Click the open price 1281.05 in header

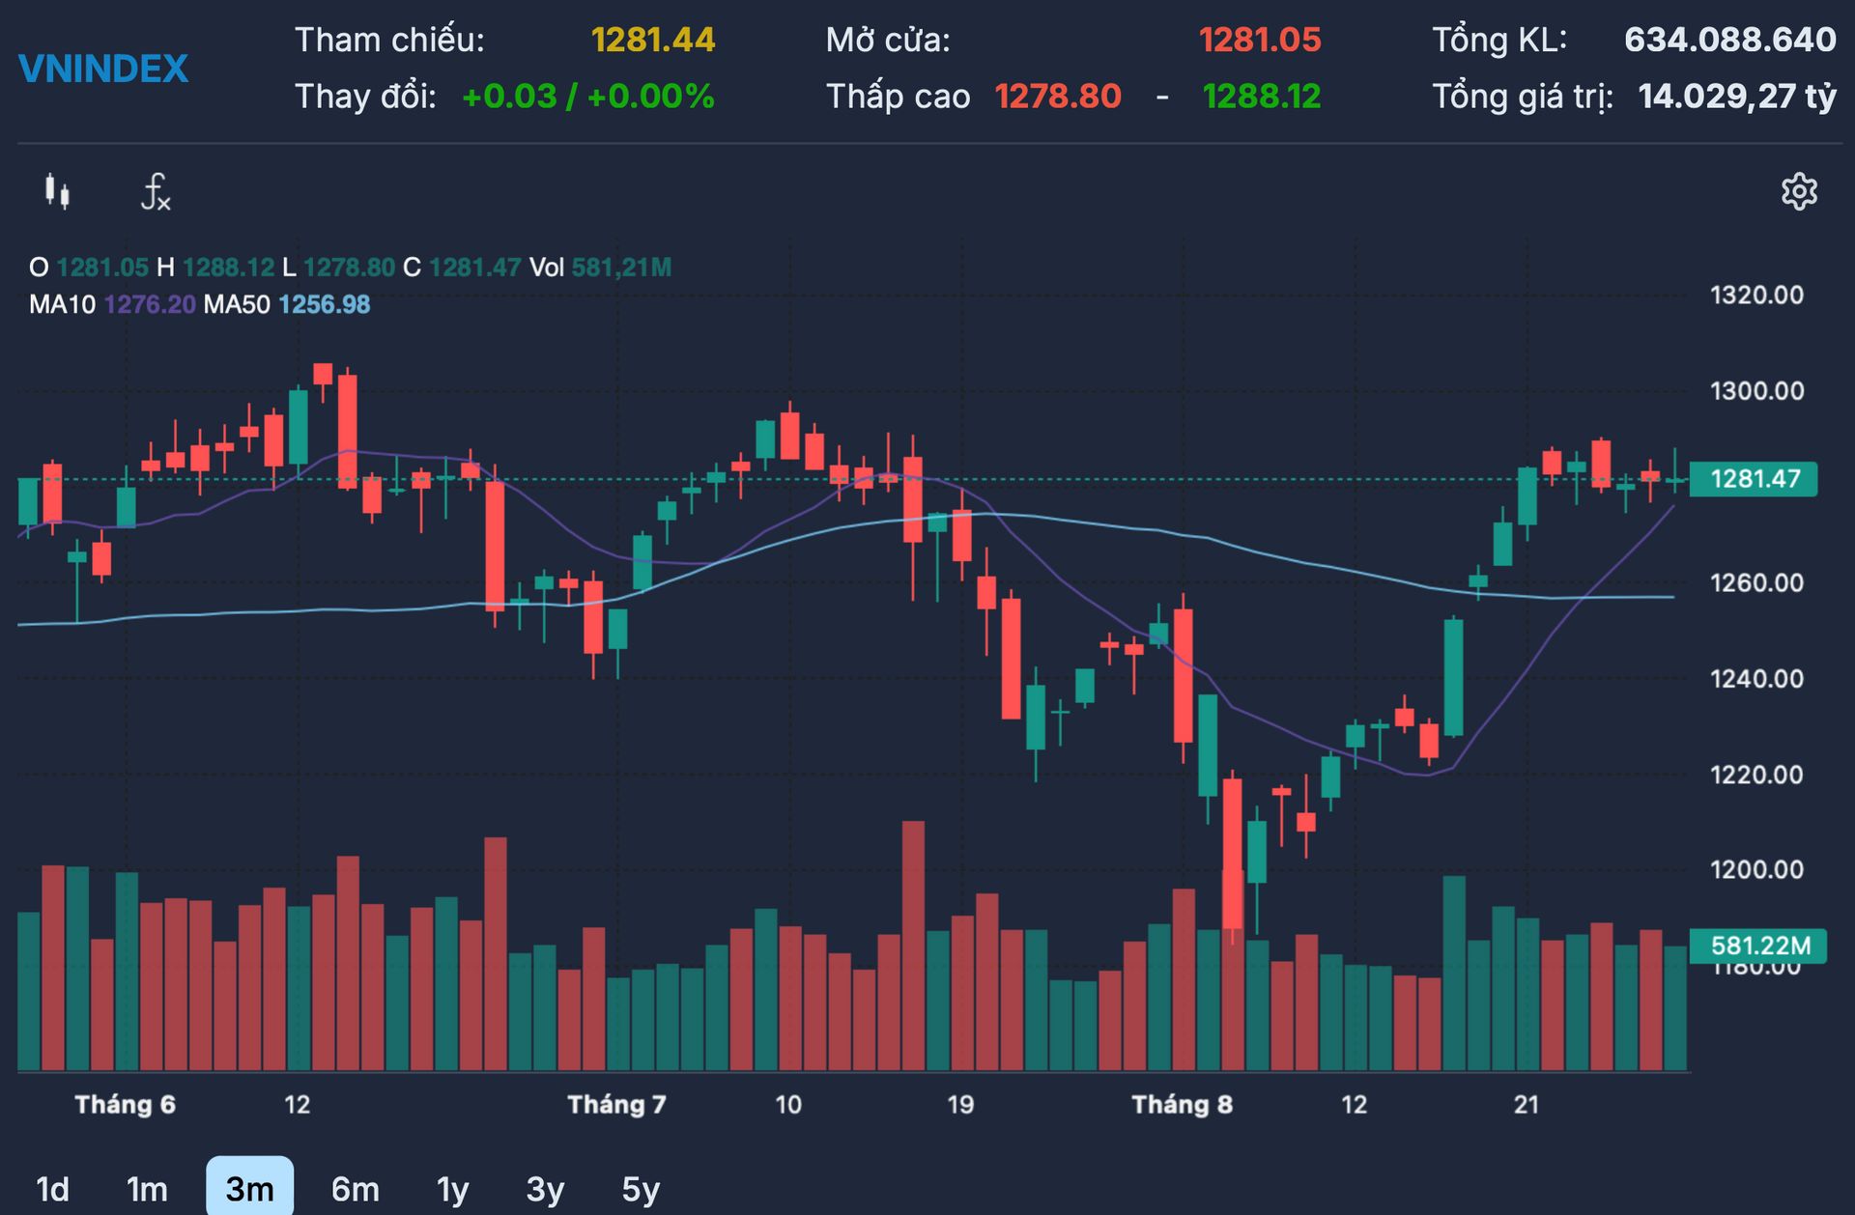(1260, 40)
